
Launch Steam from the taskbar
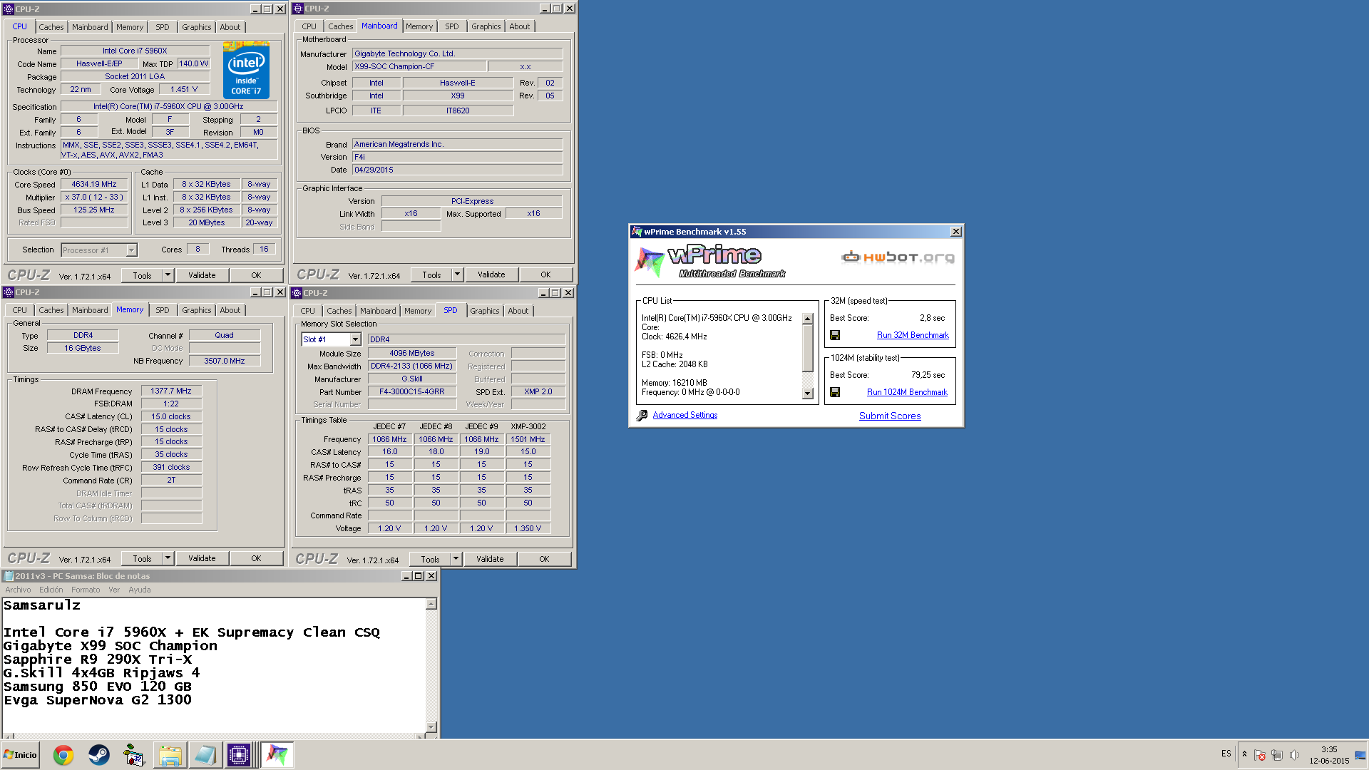pyautogui.click(x=98, y=755)
